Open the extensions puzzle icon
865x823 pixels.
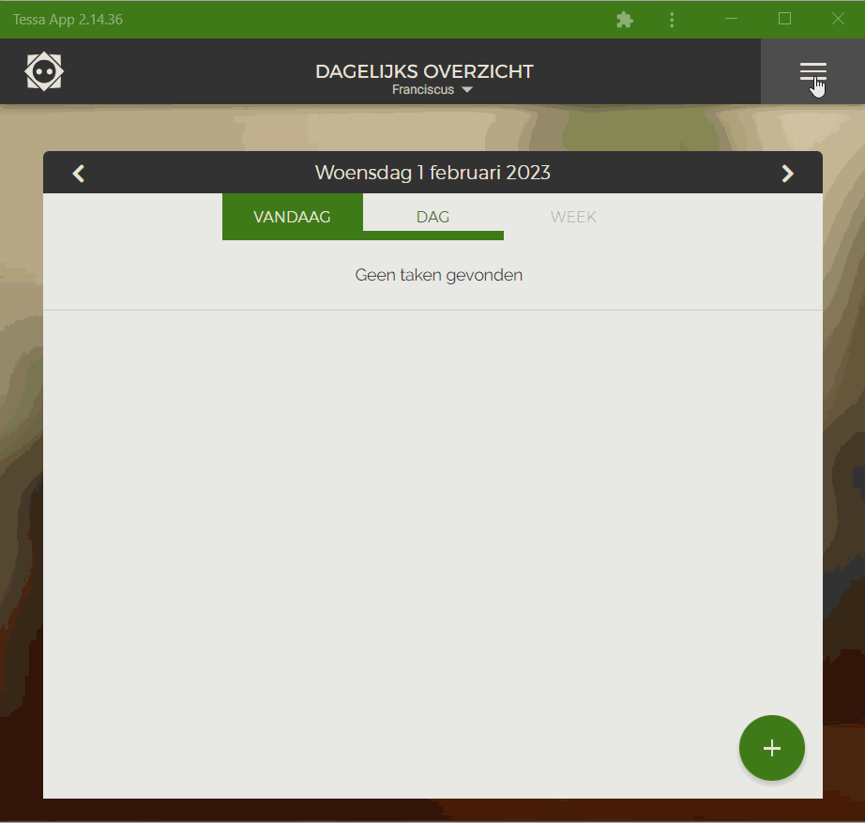coord(625,20)
